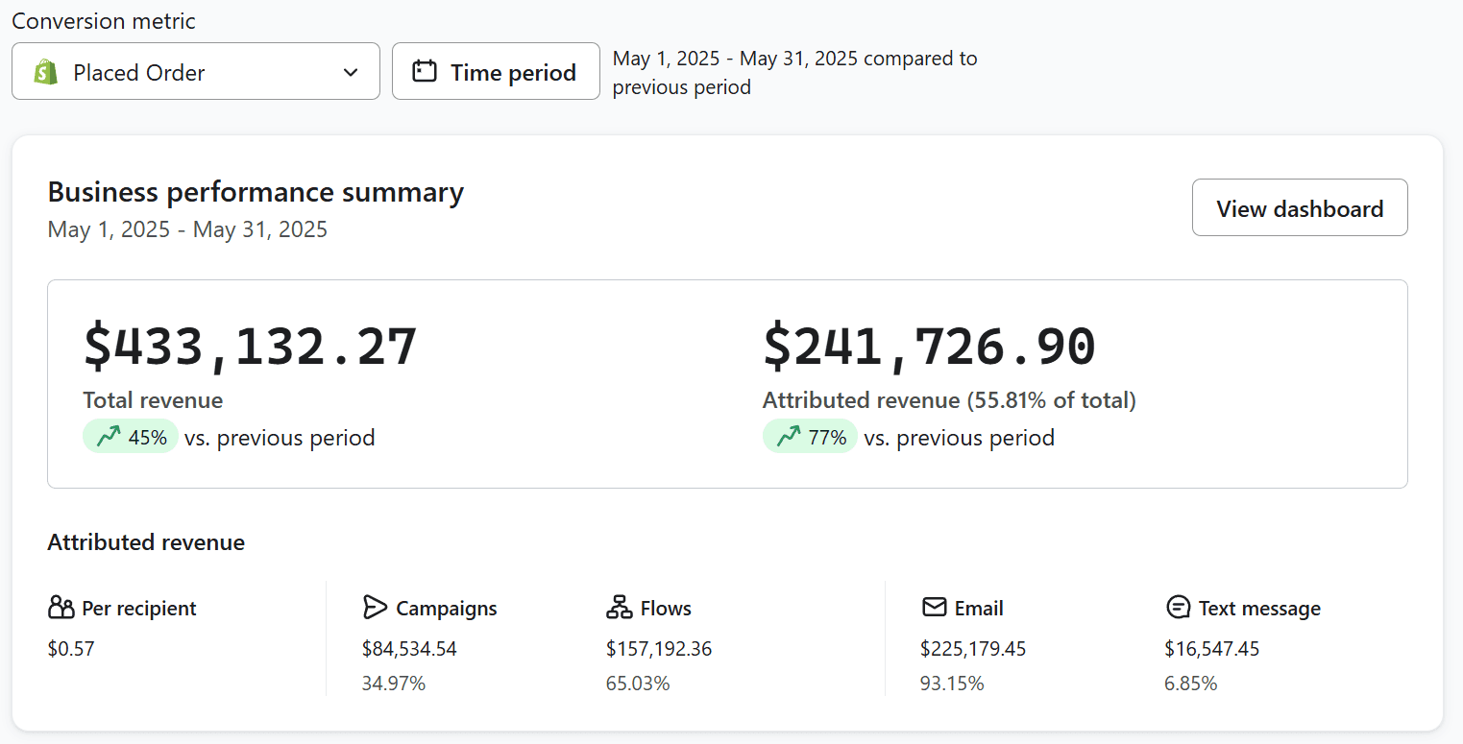1463x744 pixels.
Task: Select the green 77% growth badge
Action: 809,436
